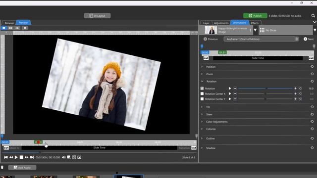Enable the Rotation Center X checkbox
Viewport: 317px width, 178px height.
pos(202,93)
